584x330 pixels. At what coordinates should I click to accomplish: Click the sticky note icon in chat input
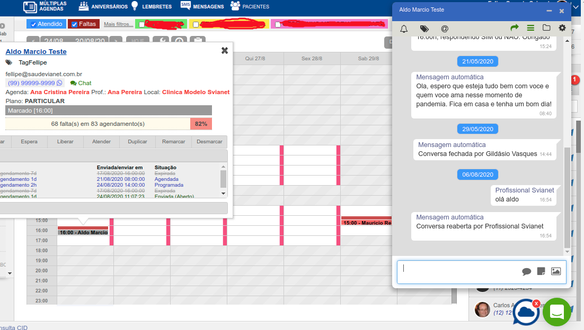click(x=541, y=271)
